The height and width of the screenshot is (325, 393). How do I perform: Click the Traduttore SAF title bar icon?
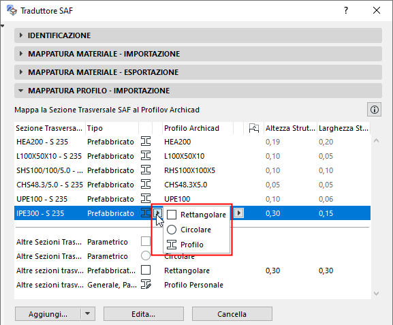[x=12, y=10]
